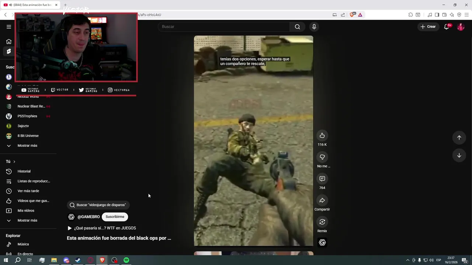
Task: Open File Explorer from taskbar
Action: (x=54, y=260)
